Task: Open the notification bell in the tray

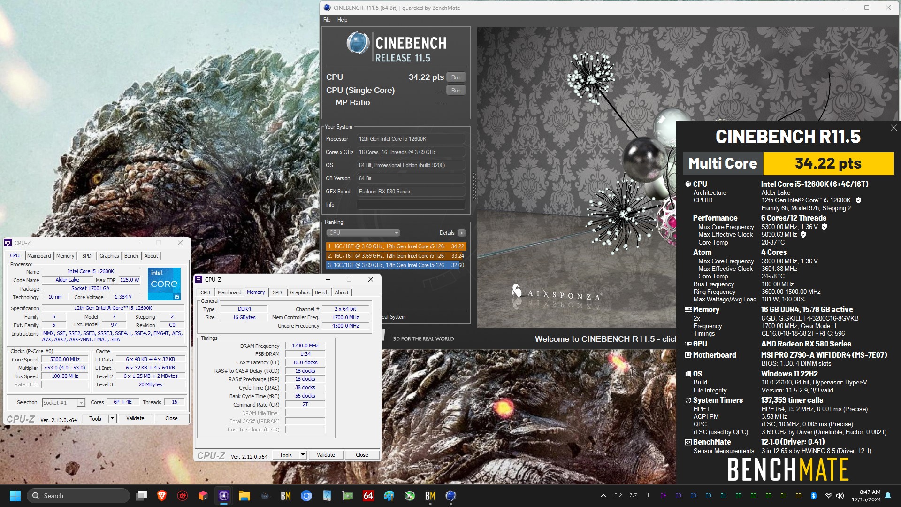Action: click(888, 496)
